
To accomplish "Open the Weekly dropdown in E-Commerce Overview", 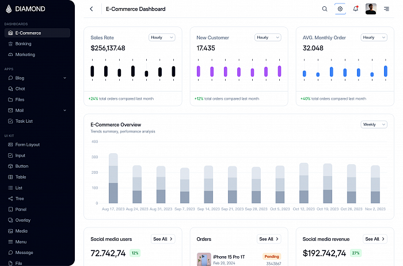I will [374, 124].
